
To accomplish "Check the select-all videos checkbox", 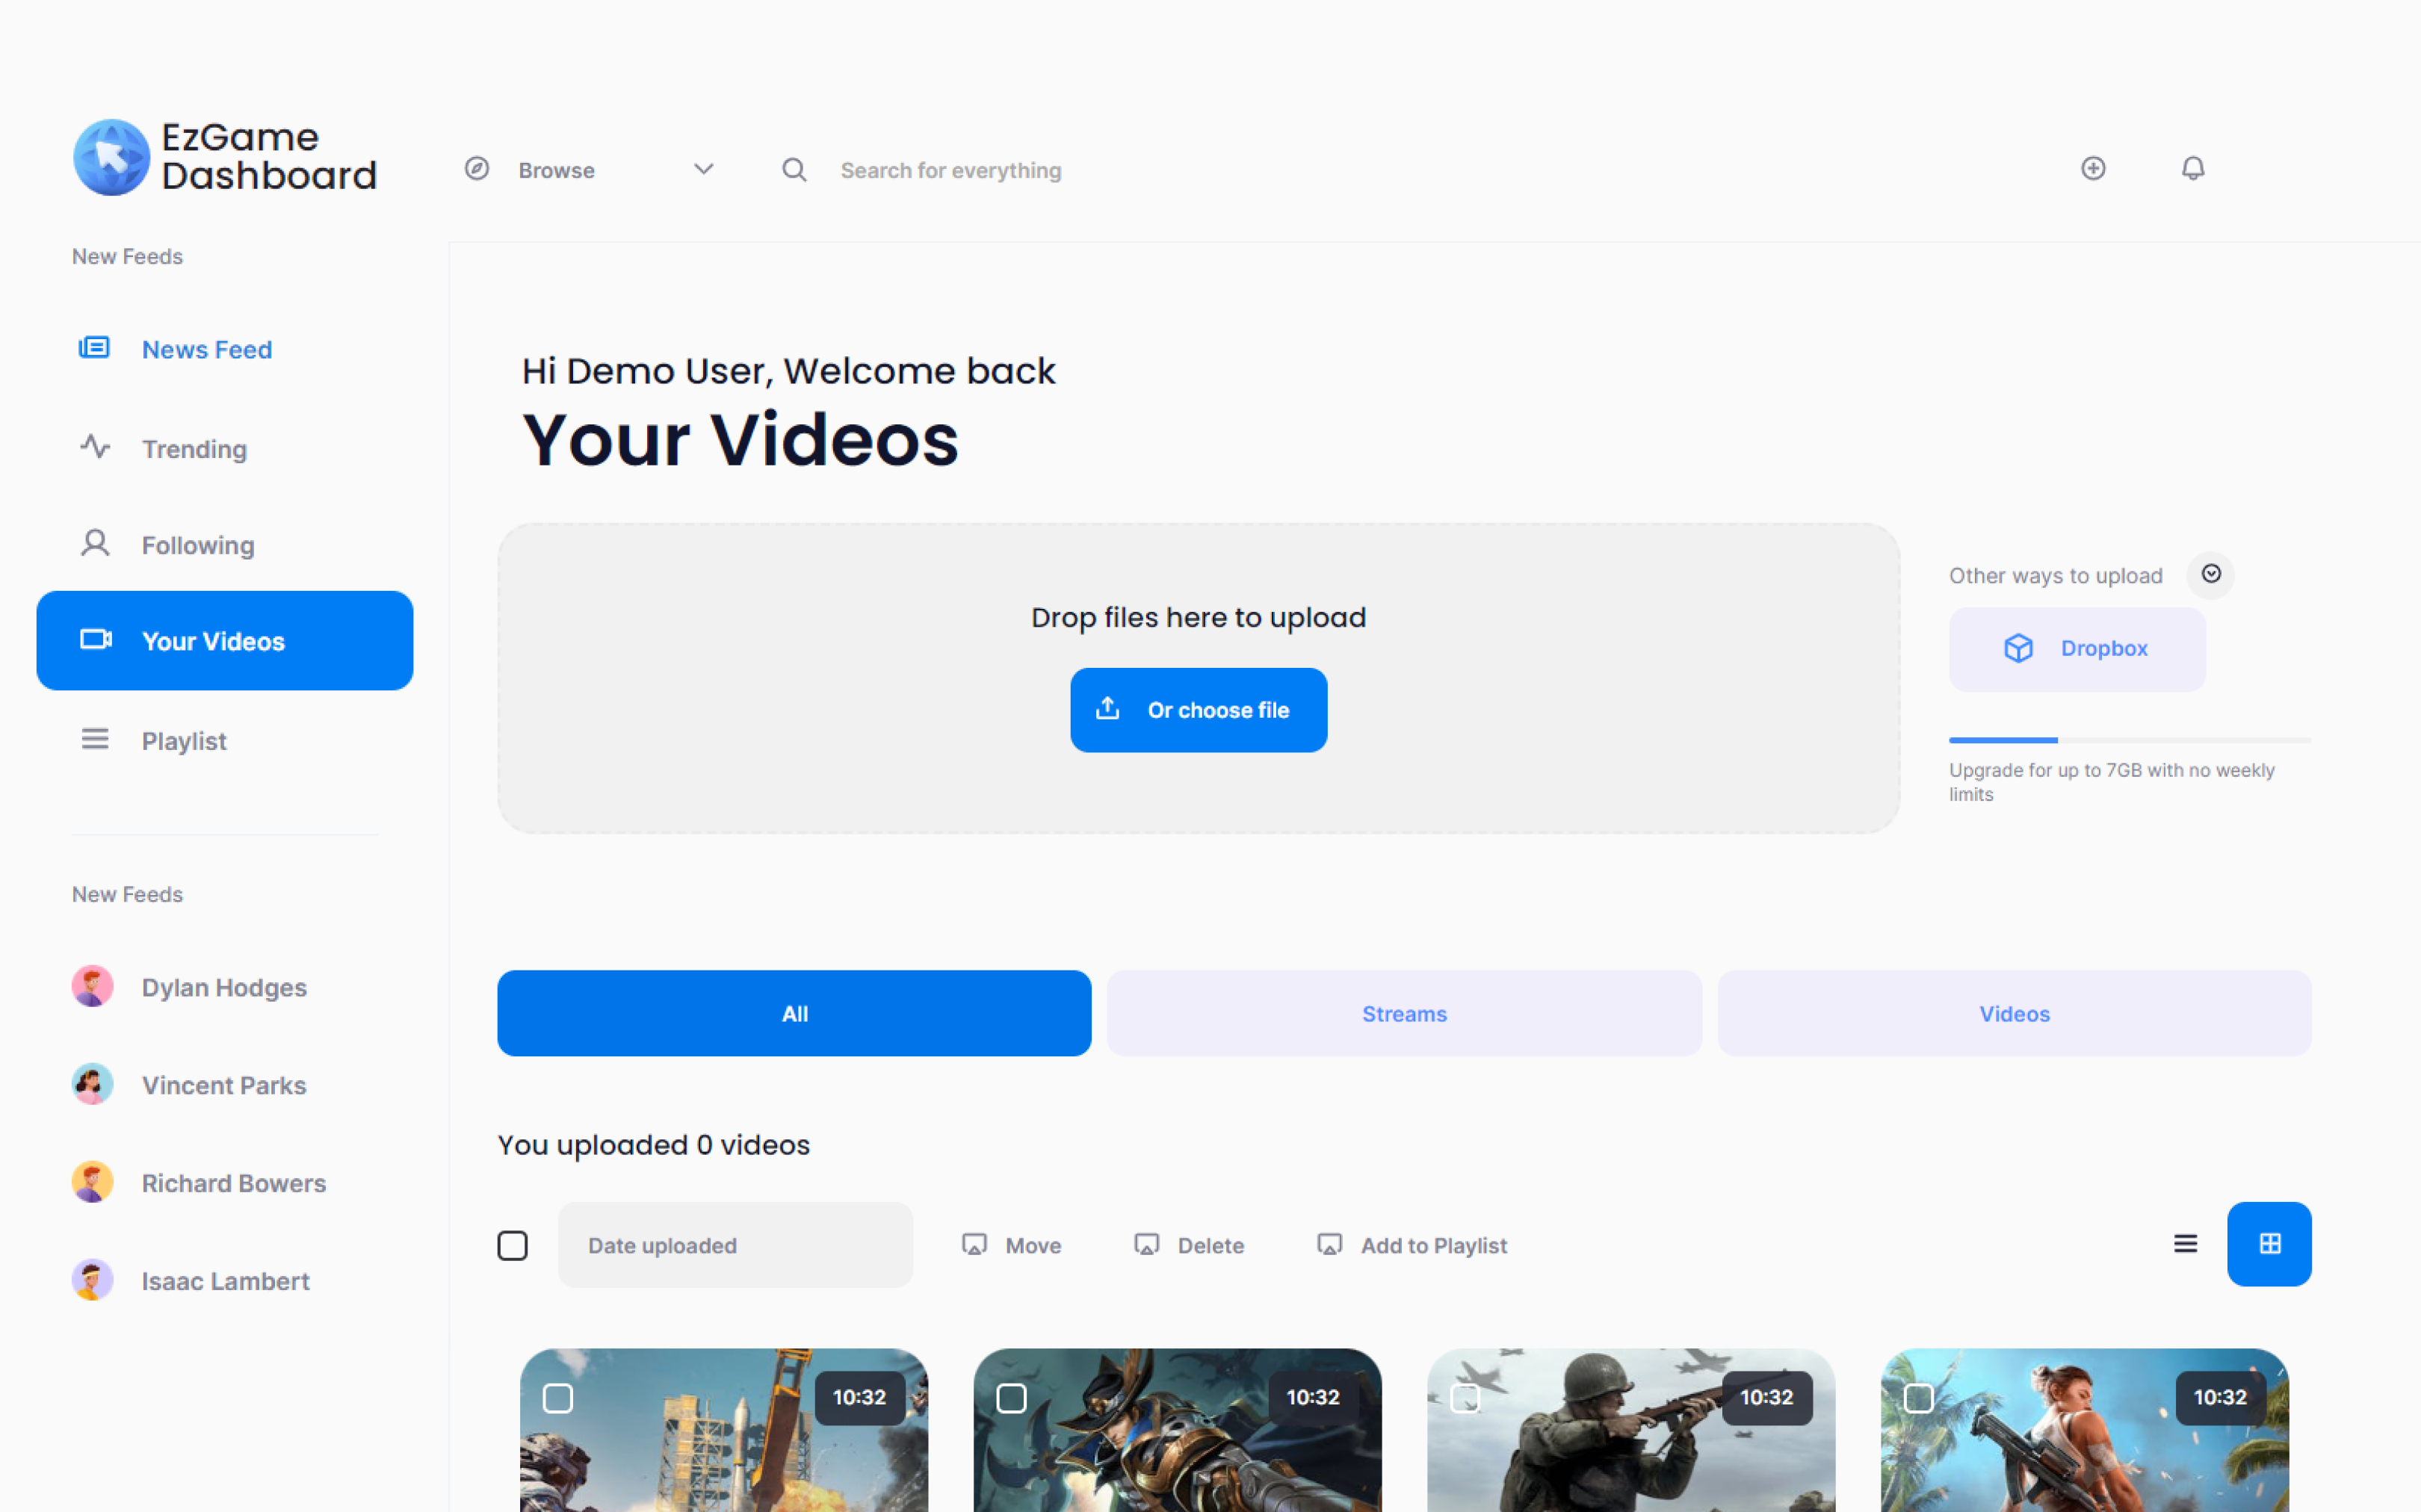I will [x=513, y=1245].
